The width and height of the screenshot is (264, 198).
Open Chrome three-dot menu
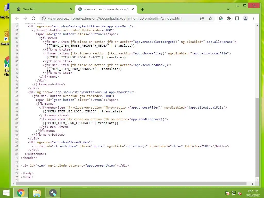[x=254, y=18]
